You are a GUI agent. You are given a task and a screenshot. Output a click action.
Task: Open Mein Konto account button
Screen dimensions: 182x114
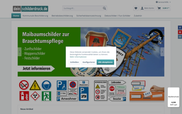coord(147,8)
